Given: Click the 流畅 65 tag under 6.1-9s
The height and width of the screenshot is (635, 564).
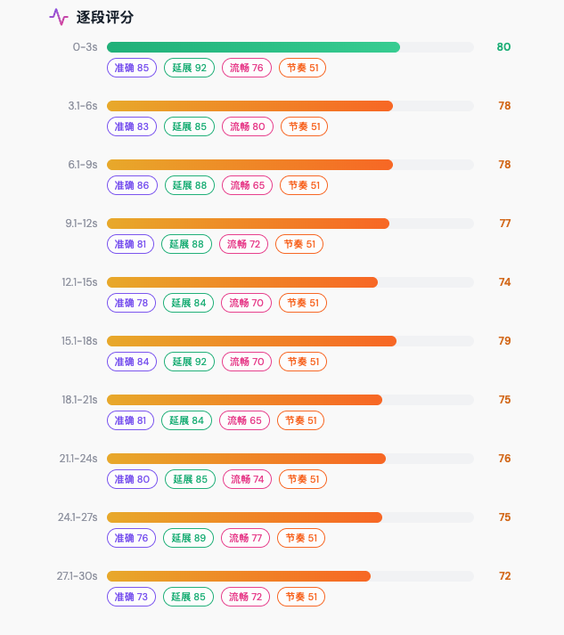Looking at the screenshot, I should click(247, 185).
